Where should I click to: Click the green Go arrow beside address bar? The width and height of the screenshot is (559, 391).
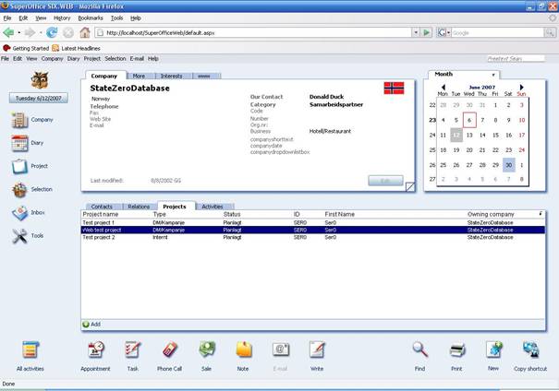pos(426,32)
